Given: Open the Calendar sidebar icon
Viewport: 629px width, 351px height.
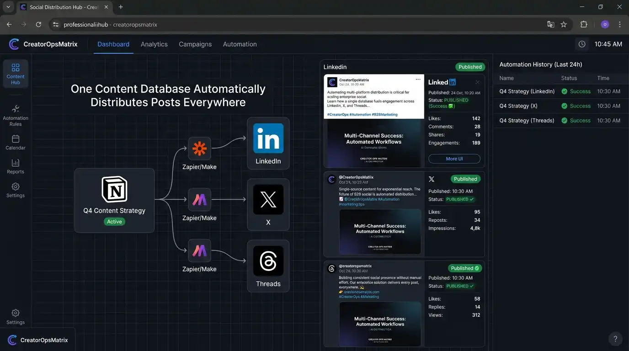Looking at the screenshot, I should coord(16,142).
